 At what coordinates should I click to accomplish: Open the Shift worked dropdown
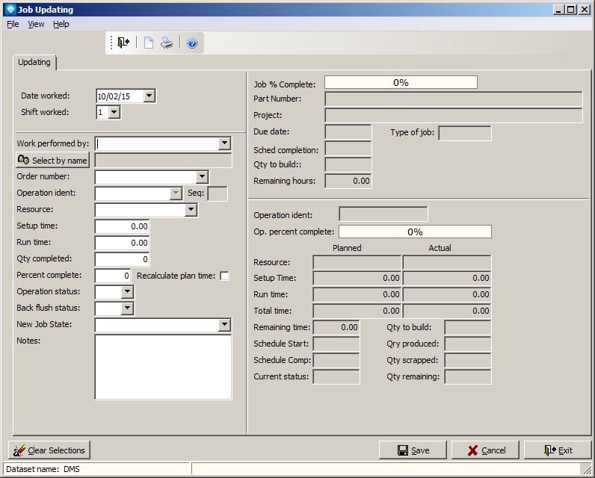click(114, 112)
